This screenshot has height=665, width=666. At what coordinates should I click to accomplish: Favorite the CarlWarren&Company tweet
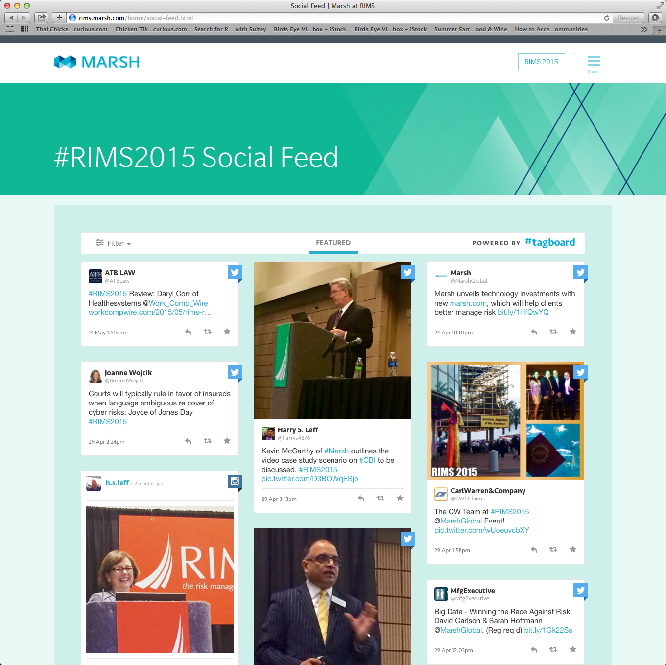(x=573, y=549)
